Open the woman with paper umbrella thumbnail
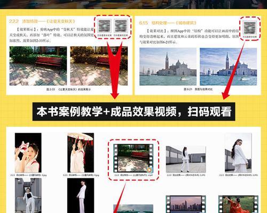This screenshot has height=213, width=267. pos(81,153)
